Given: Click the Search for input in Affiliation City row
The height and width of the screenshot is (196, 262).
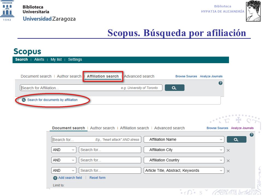Looking at the screenshot, I should [x=110, y=150].
